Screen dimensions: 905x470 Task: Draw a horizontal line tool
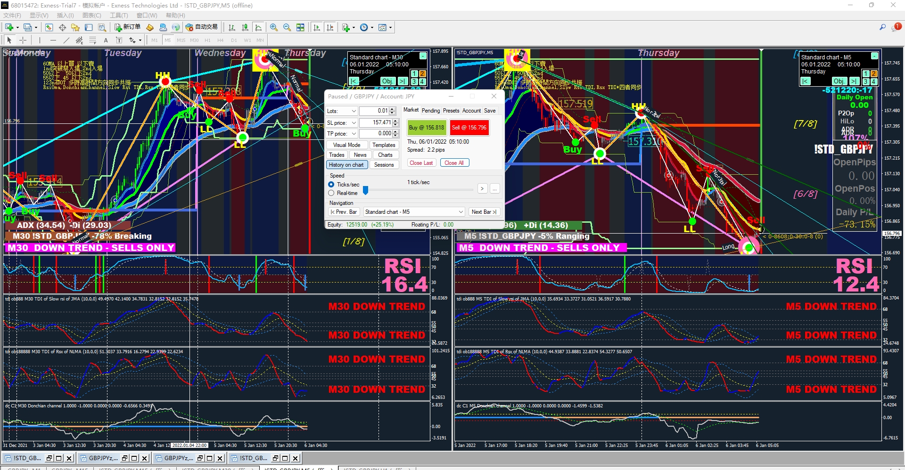coord(53,40)
